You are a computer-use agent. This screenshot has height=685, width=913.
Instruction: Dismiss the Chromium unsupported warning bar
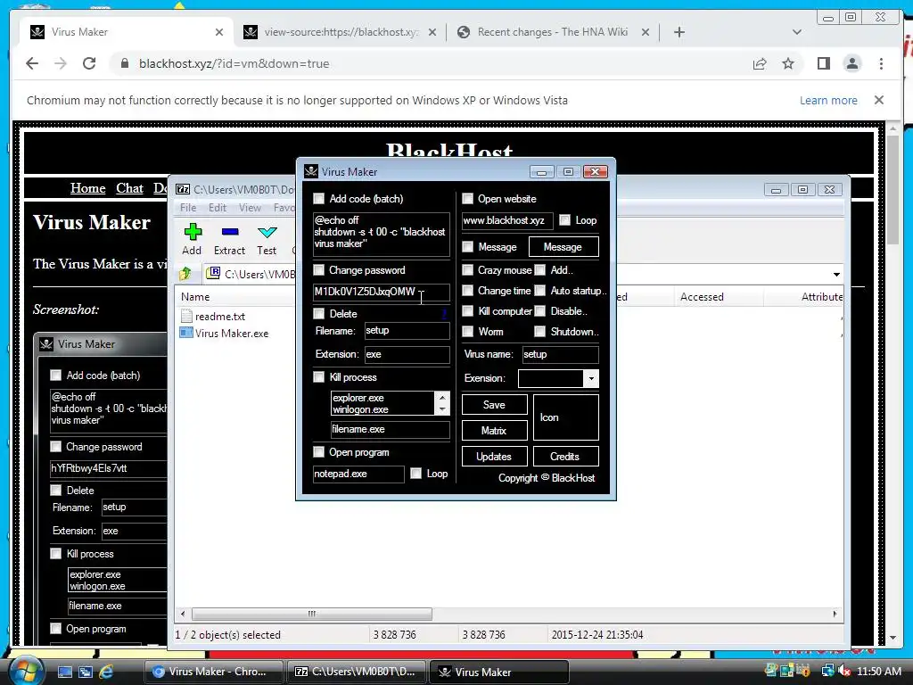point(879,100)
